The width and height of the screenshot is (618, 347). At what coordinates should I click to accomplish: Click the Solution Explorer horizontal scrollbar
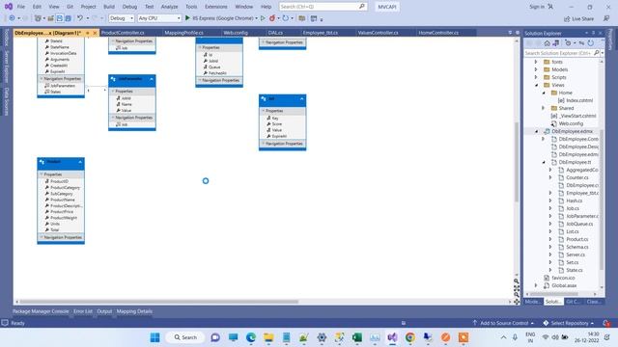[553, 293]
